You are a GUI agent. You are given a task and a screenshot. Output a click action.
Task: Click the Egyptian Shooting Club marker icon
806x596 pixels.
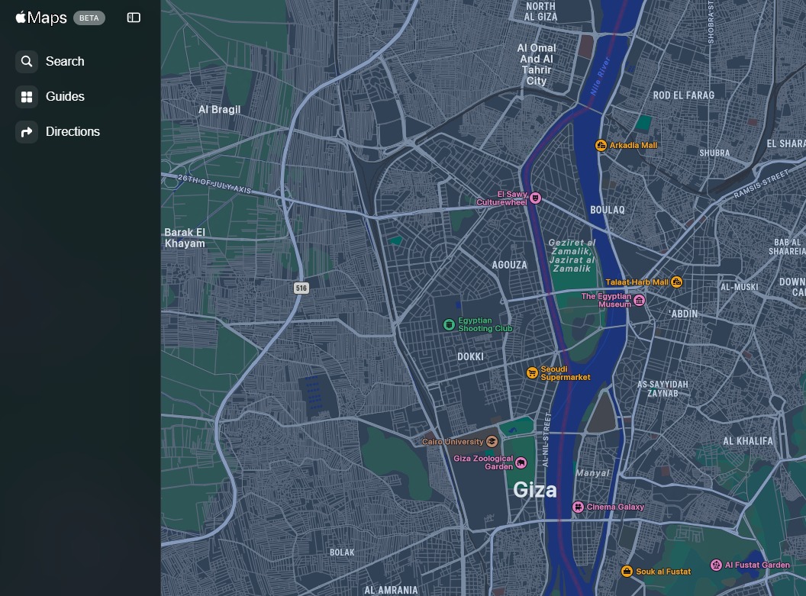click(x=449, y=324)
